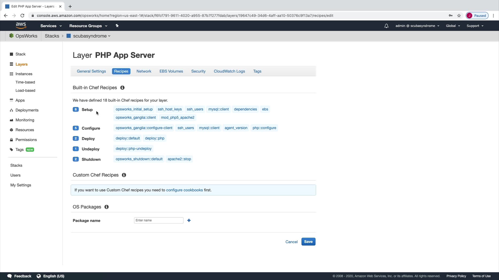Viewport: 499px width, 280px height.
Task: Switch to the Network tab
Action: (144, 71)
